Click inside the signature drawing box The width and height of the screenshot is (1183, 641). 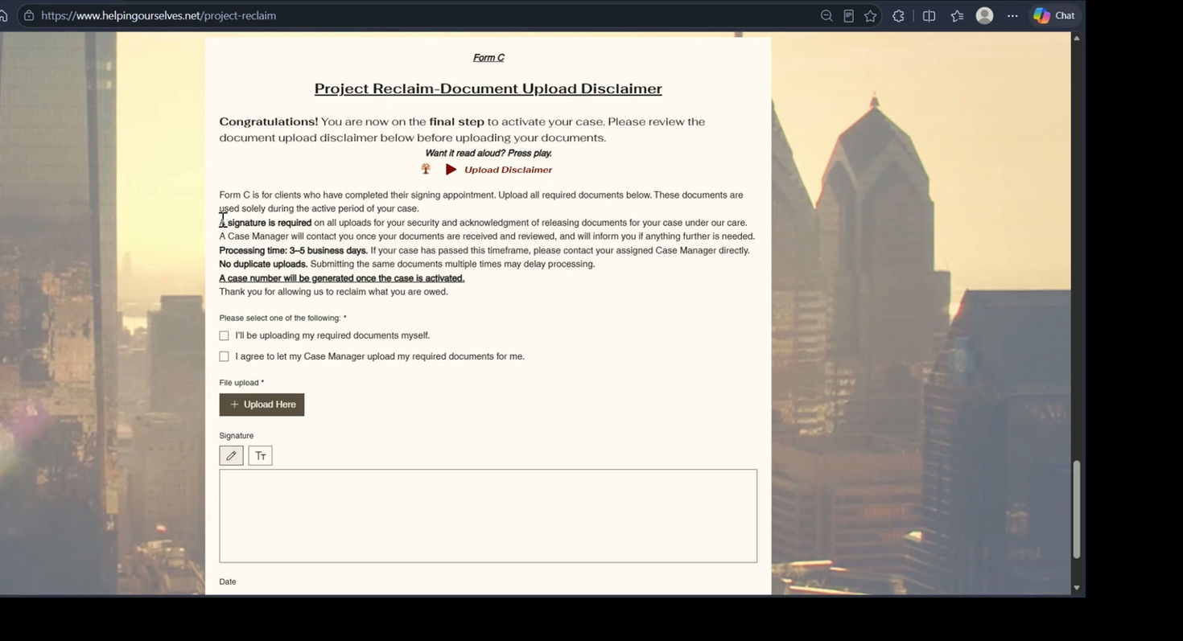point(488,516)
